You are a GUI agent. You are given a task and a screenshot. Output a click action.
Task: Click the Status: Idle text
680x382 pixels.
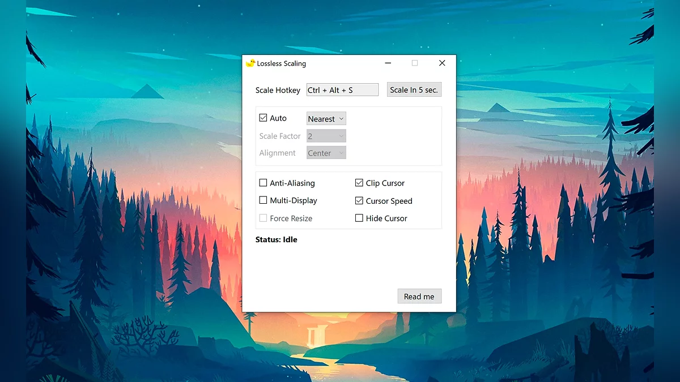pos(277,239)
